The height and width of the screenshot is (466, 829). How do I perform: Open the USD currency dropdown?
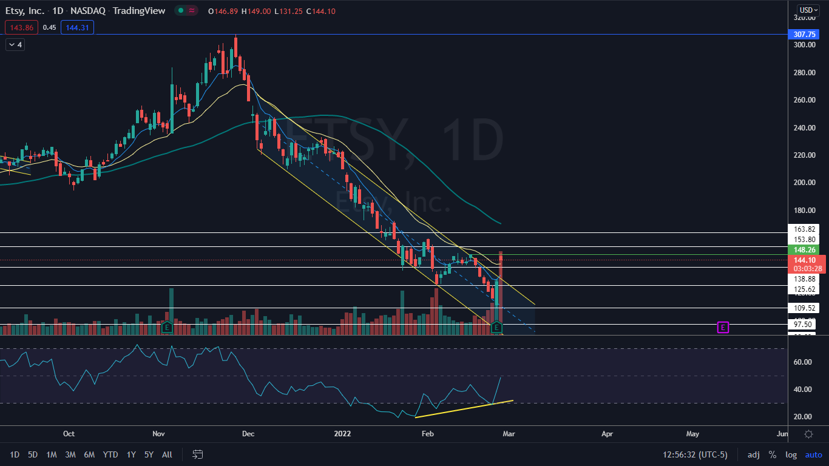pyautogui.click(x=808, y=10)
